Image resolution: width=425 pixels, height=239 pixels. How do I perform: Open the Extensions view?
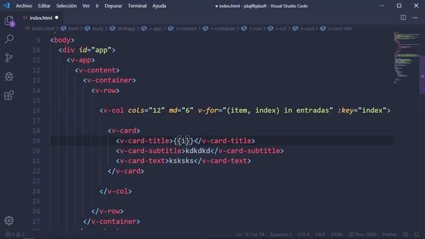pos(9,95)
